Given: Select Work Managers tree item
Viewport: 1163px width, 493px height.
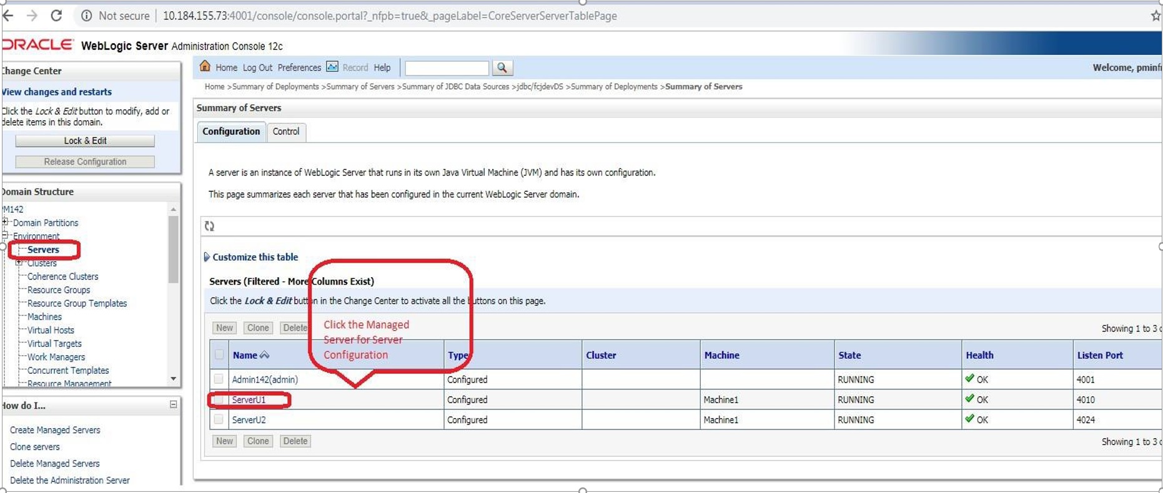Looking at the screenshot, I should pos(56,357).
